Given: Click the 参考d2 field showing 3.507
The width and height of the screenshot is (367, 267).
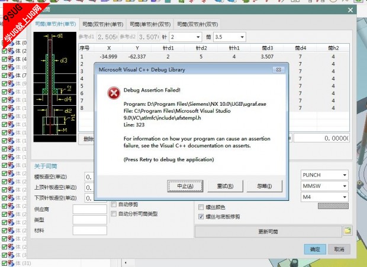Looking at the screenshot, I should (x=149, y=37).
